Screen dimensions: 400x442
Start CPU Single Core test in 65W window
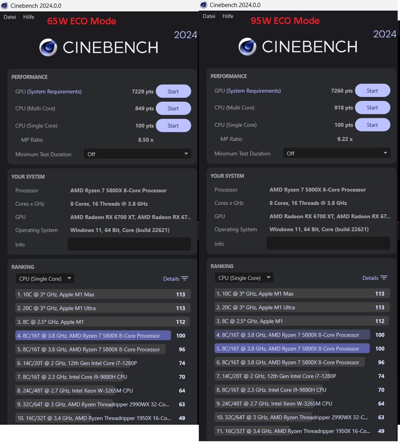173,126
